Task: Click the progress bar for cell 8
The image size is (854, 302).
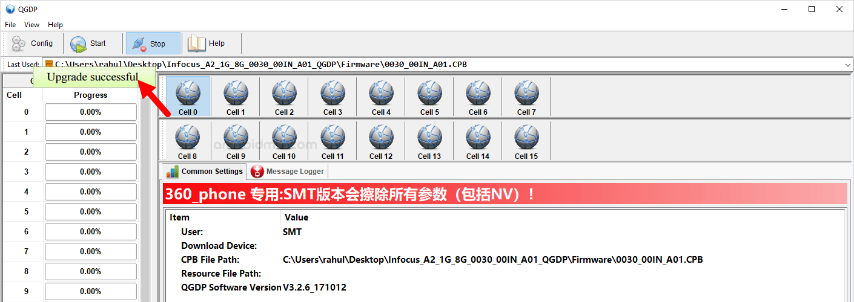Action: [x=91, y=271]
